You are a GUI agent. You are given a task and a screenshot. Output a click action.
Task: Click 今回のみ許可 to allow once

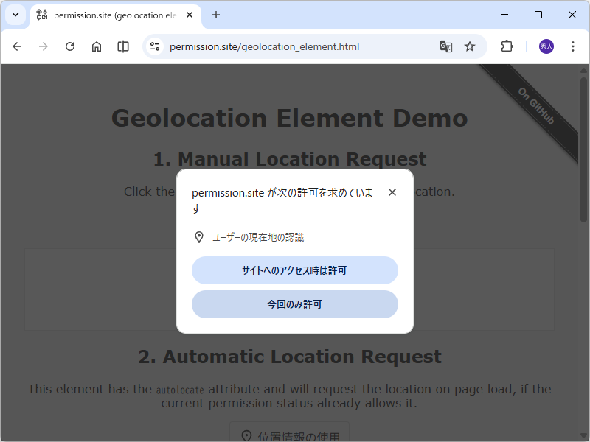click(294, 304)
